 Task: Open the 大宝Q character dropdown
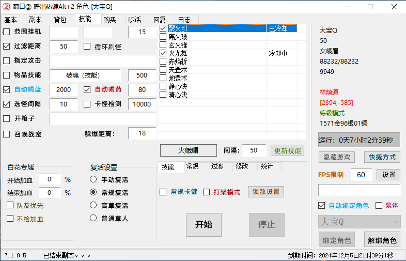359,222
